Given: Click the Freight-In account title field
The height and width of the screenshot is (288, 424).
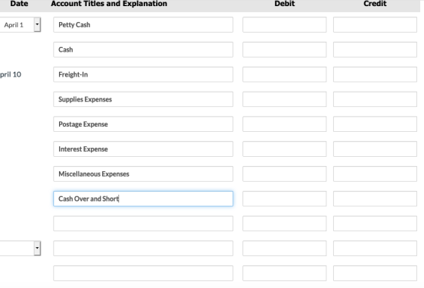Looking at the screenshot, I should click(x=143, y=74).
